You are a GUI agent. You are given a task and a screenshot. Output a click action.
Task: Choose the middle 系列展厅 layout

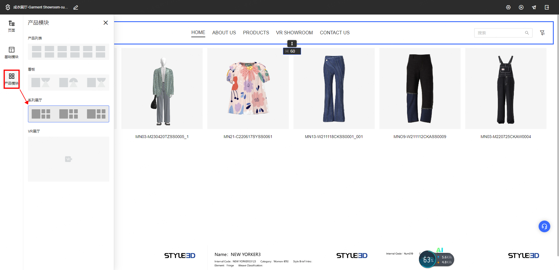pyautogui.click(x=68, y=114)
